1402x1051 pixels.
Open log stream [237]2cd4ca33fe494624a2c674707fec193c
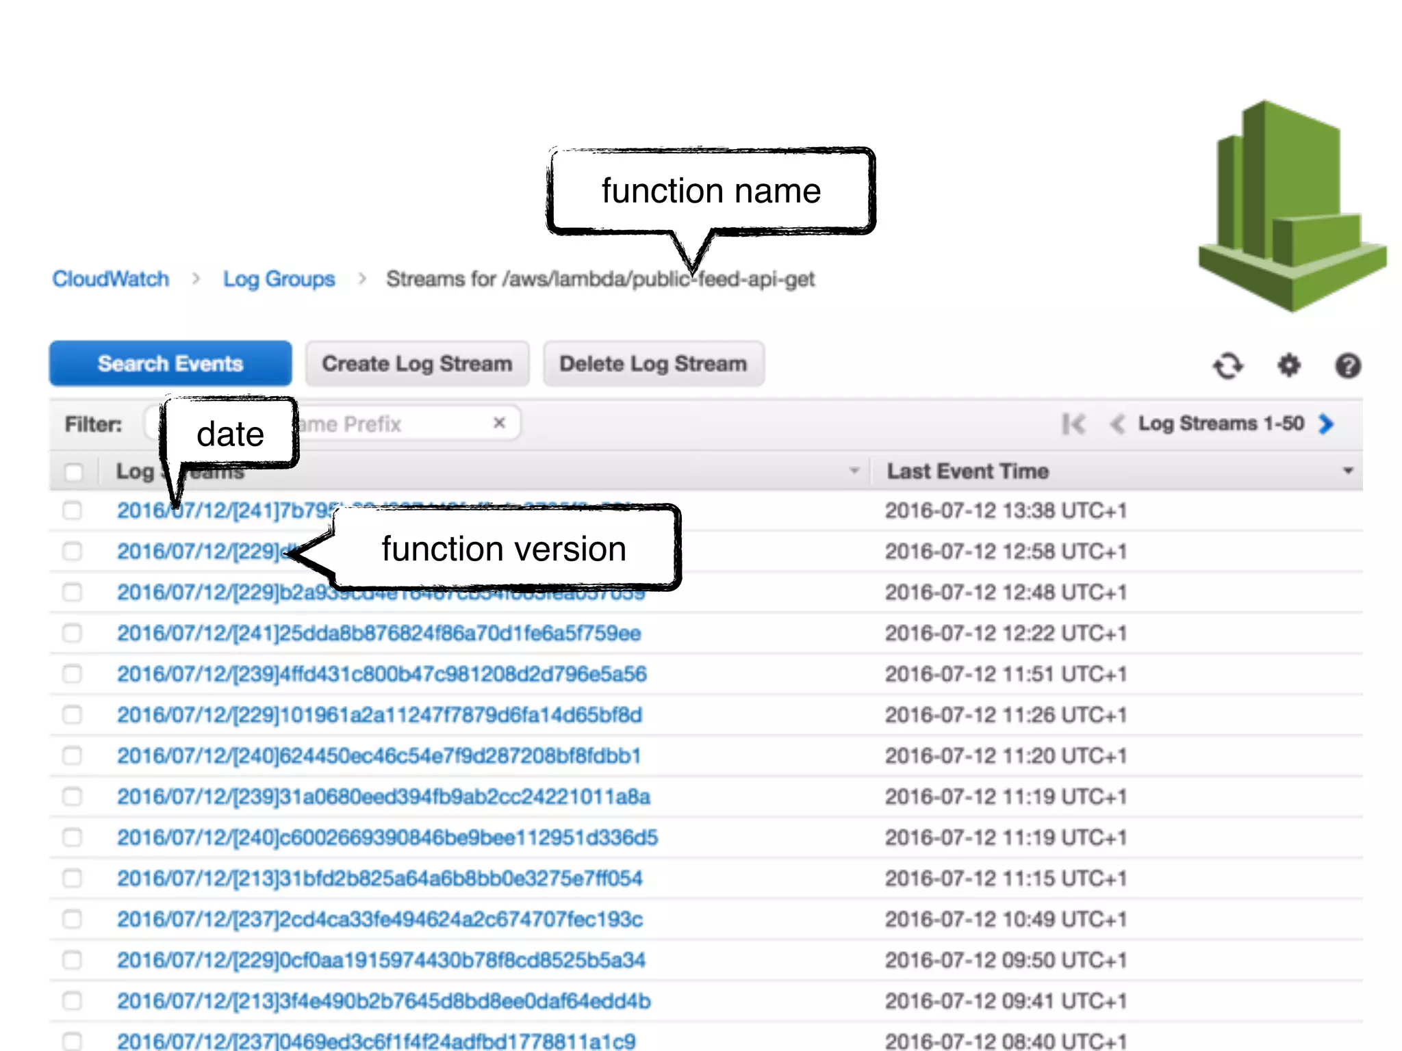(380, 919)
